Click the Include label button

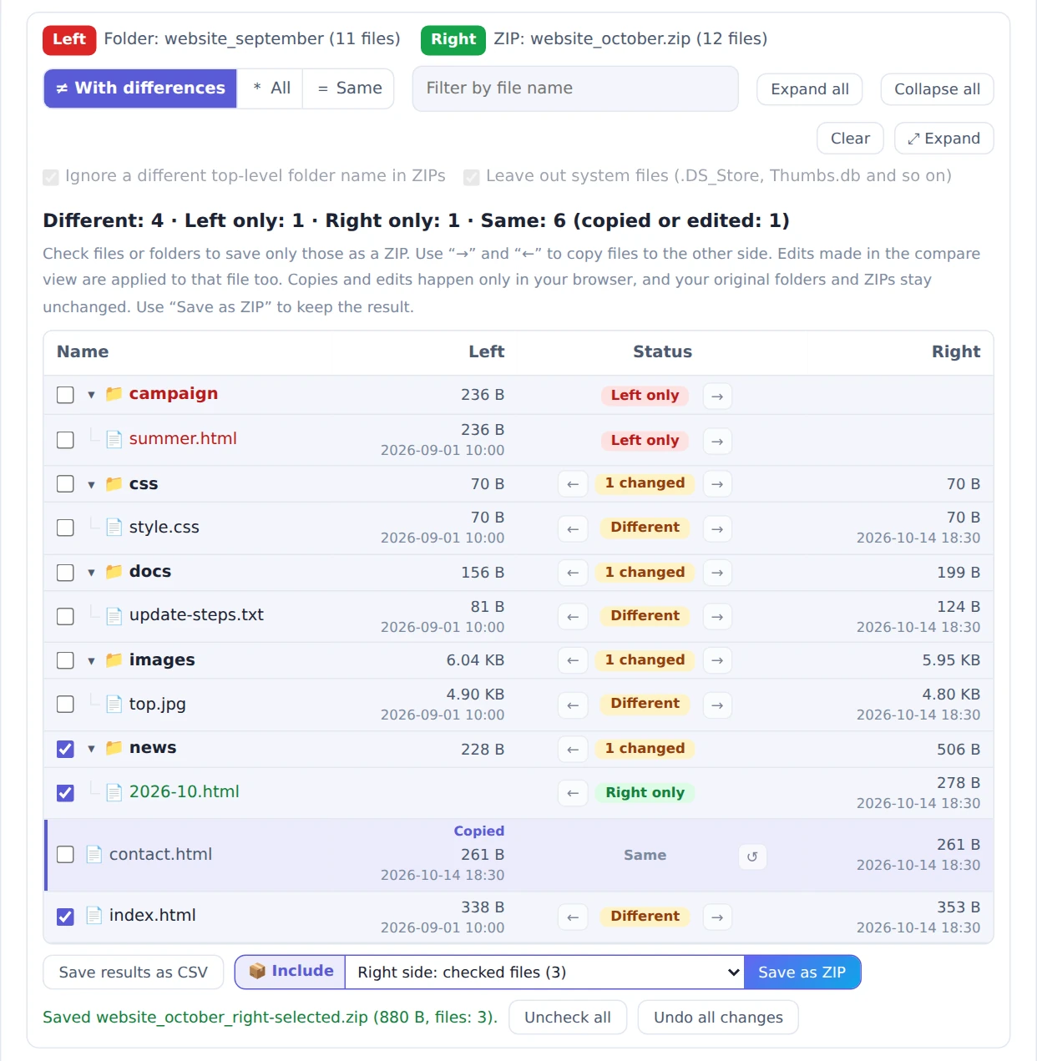pos(291,973)
